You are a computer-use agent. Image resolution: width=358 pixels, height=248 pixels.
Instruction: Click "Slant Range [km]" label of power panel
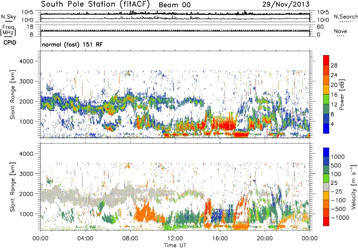pyautogui.click(x=13, y=94)
